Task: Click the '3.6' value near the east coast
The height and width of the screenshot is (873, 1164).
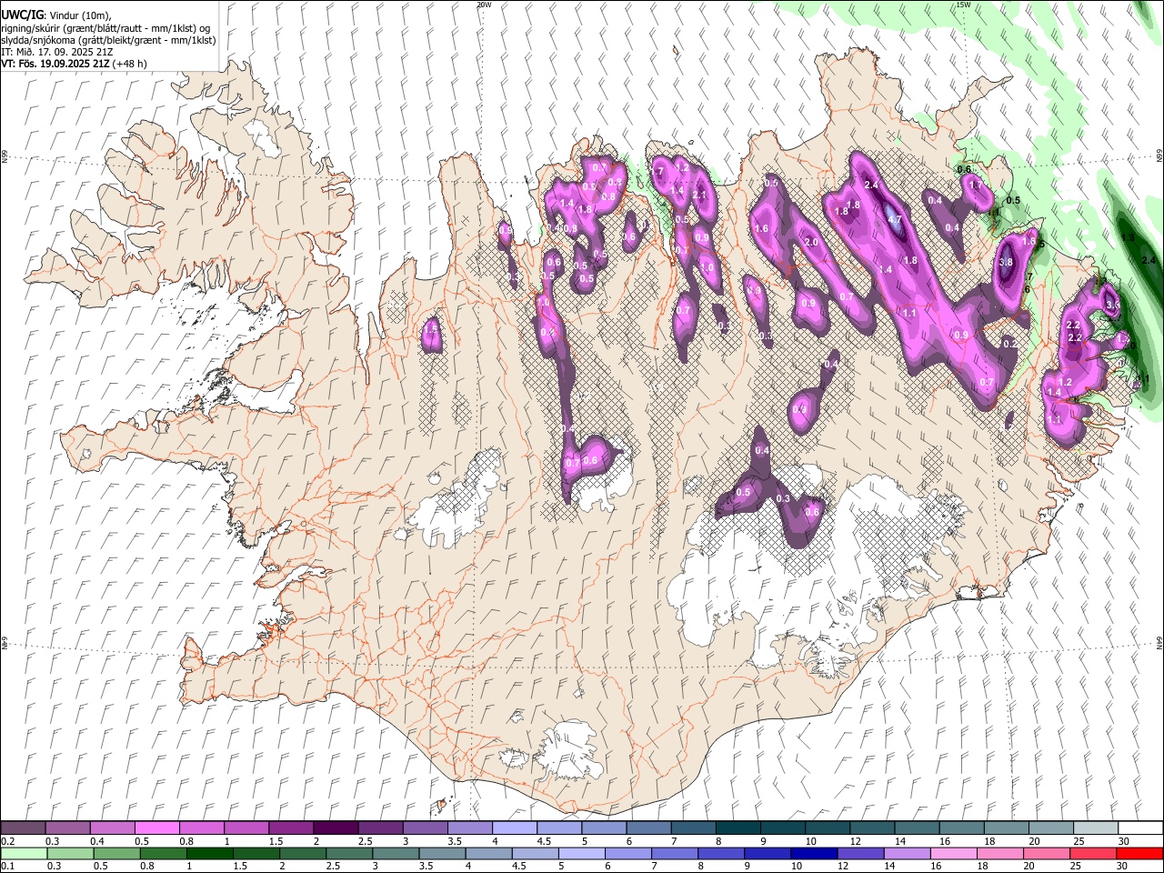Action: pyautogui.click(x=1113, y=304)
